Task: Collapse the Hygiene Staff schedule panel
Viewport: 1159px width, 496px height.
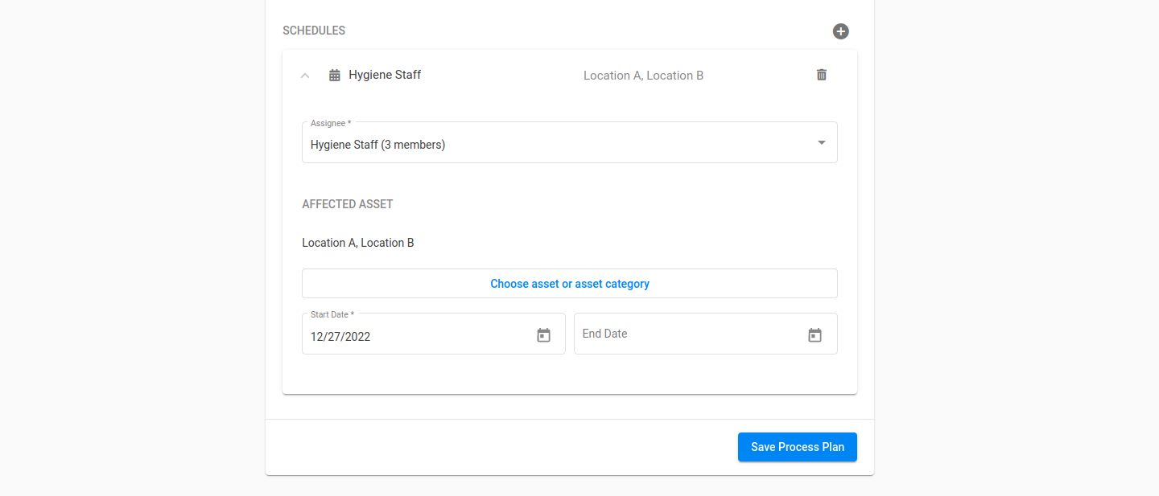Action: point(305,76)
